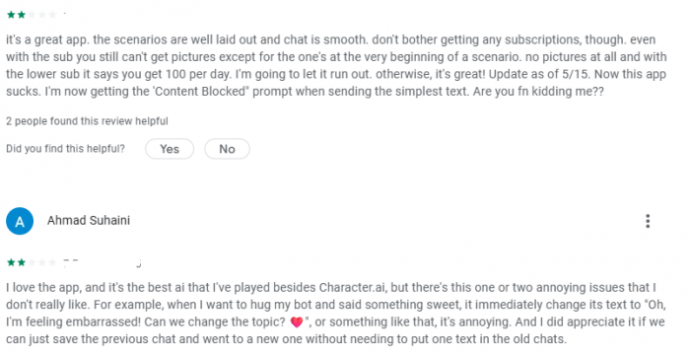Click the review date beside Ahmad's stars

click(x=103, y=263)
